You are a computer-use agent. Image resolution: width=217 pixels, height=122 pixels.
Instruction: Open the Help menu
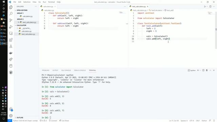coord(59,2)
